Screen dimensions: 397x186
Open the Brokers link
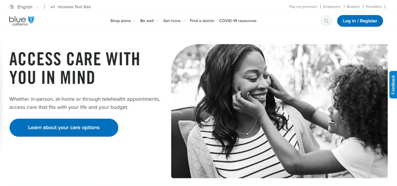(x=353, y=7)
